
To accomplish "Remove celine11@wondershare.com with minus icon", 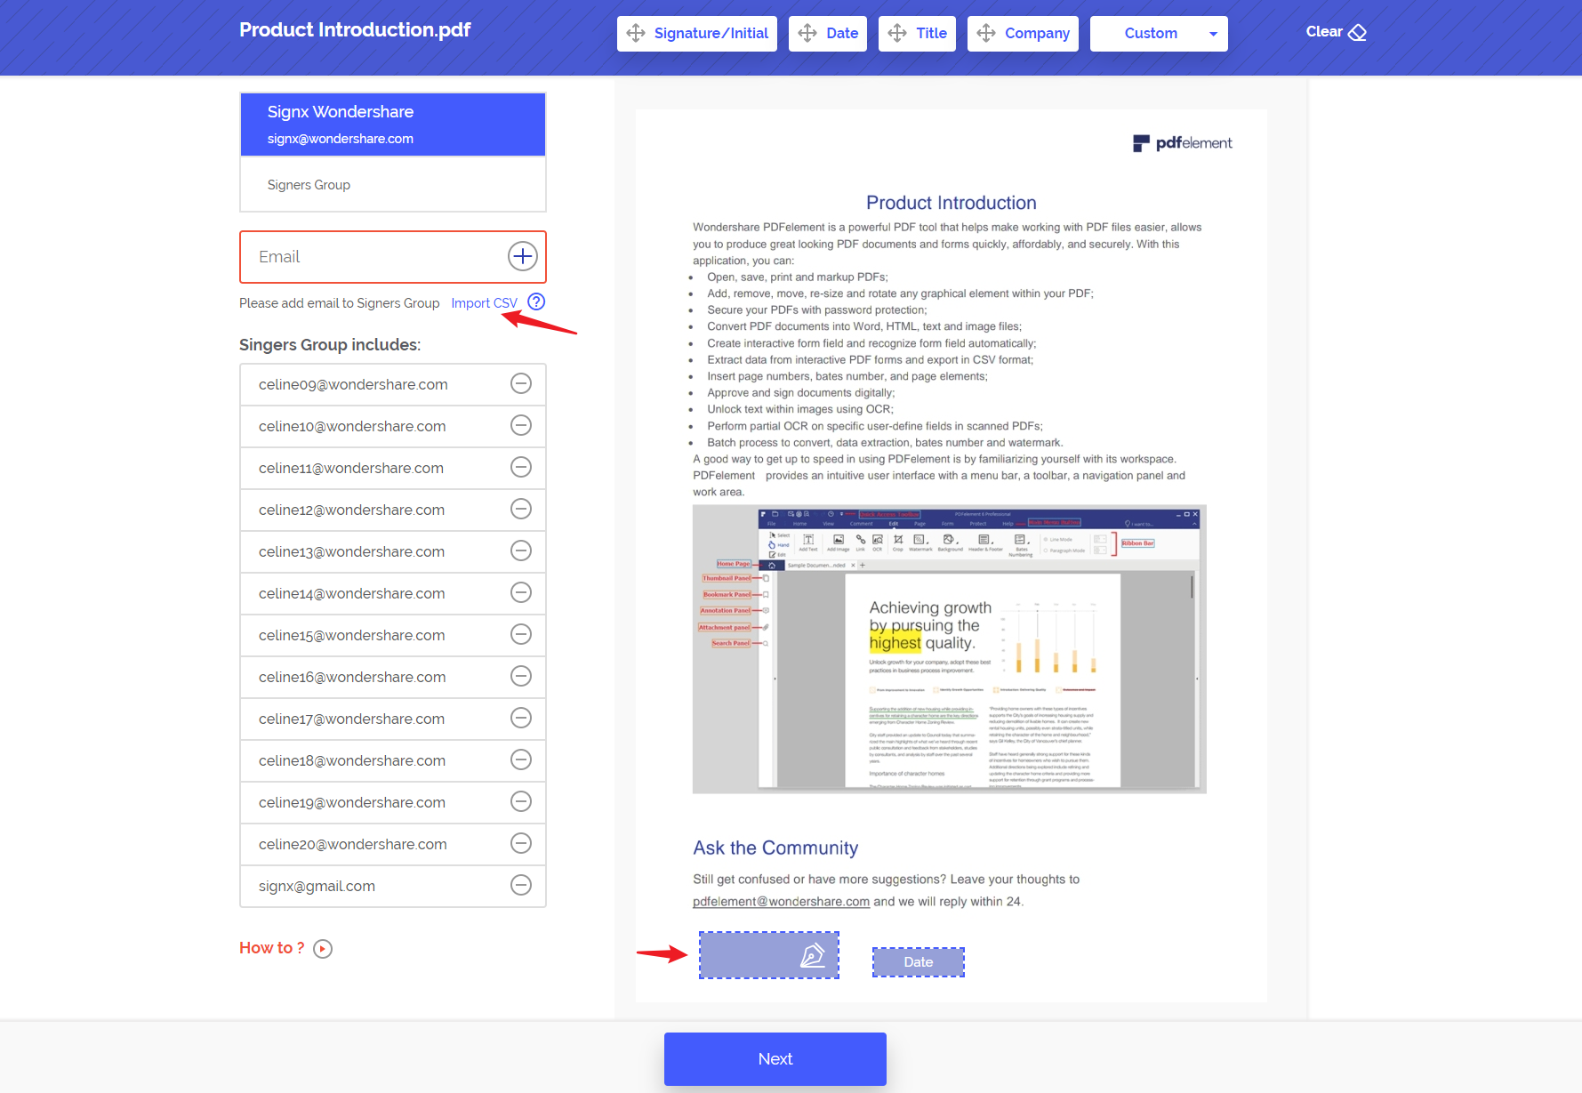I will coord(521,467).
